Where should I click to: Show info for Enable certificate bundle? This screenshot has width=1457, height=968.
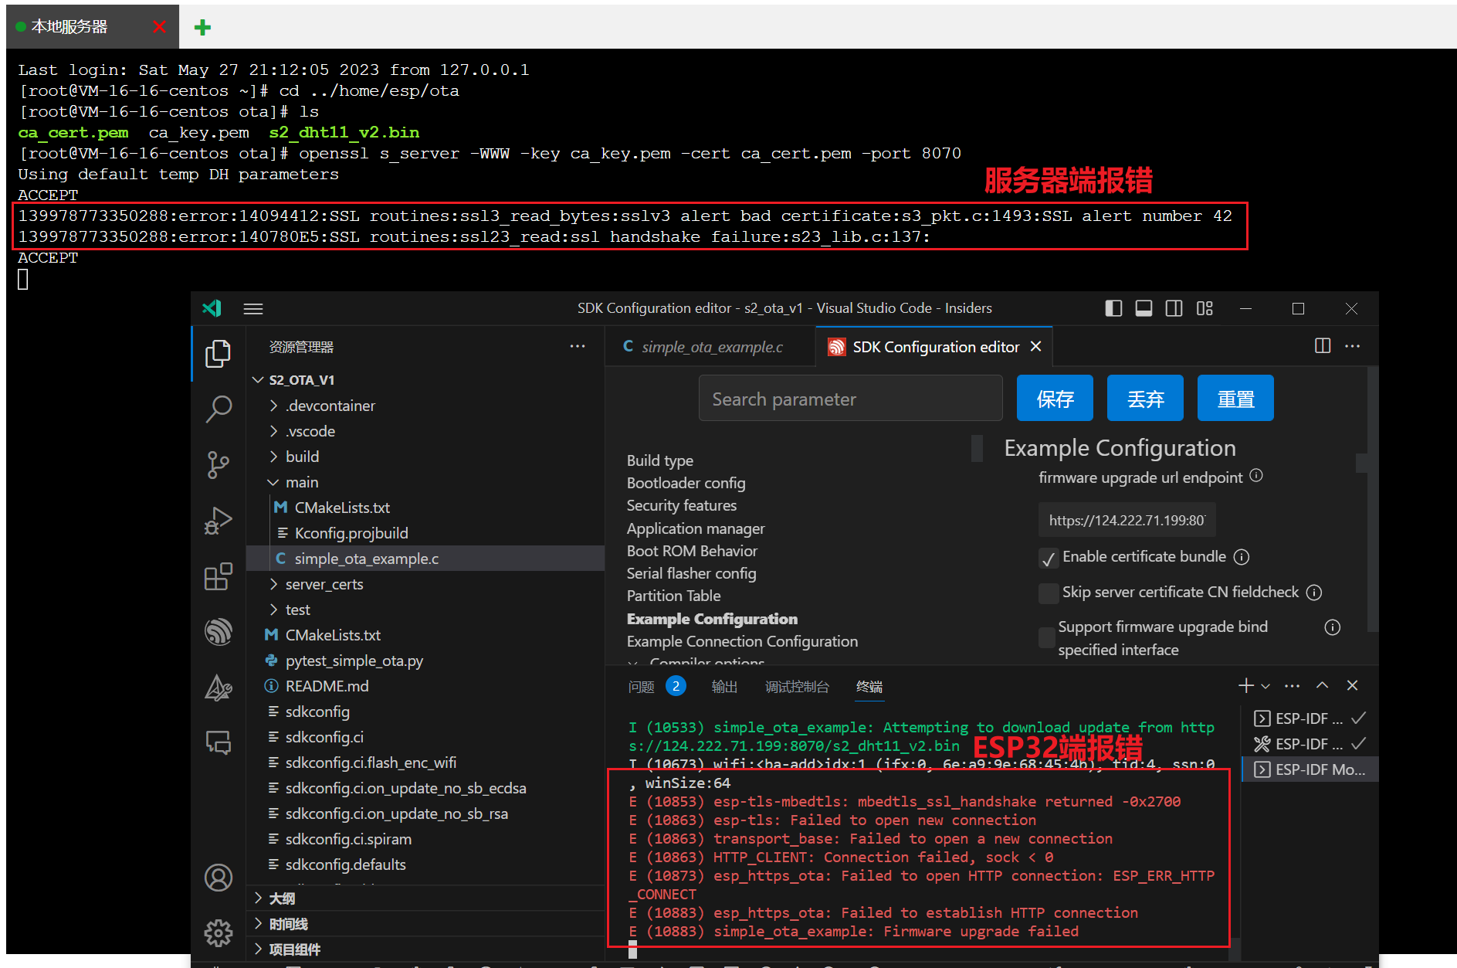pyautogui.click(x=1242, y=556)
